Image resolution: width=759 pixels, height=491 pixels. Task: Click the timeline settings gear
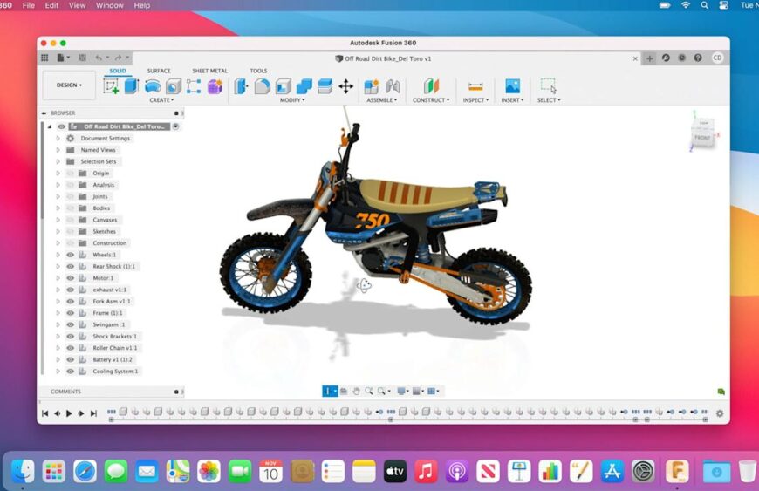click(720, 413)
